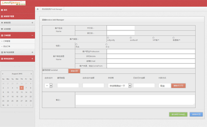
Task: Open the 供货商 supplier dropdown
Action: (130, 85)
